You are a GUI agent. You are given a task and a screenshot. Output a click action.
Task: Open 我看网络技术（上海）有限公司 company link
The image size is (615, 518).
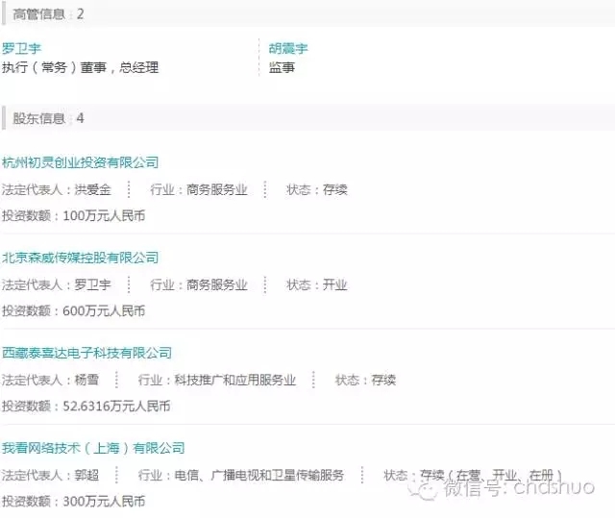point(93,448)
